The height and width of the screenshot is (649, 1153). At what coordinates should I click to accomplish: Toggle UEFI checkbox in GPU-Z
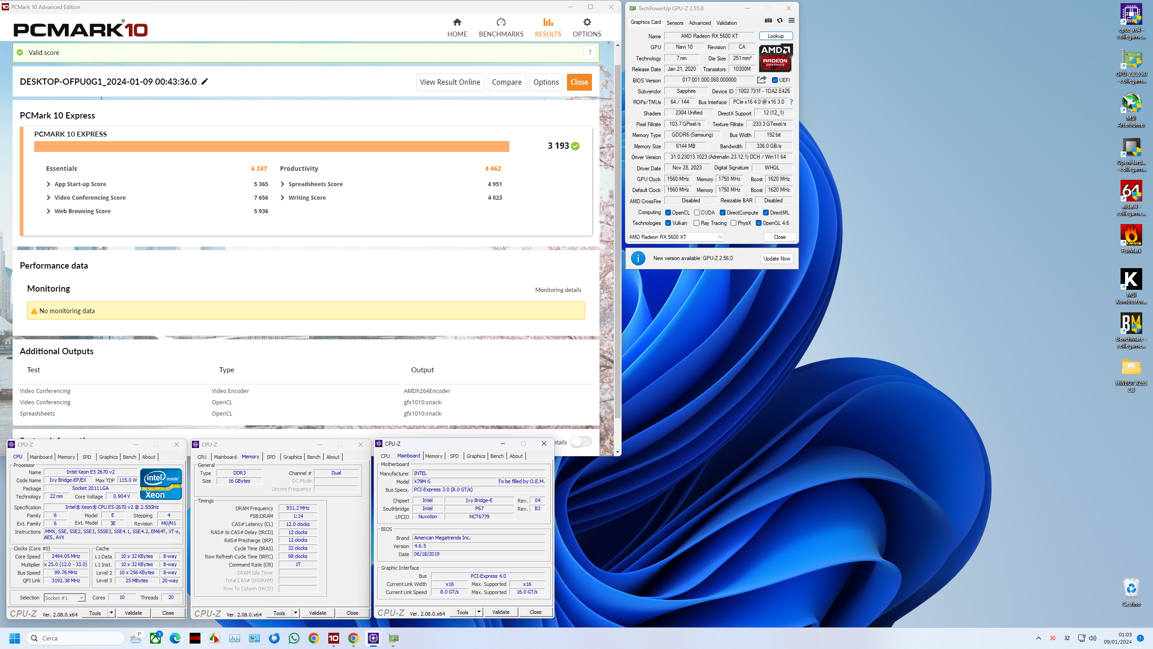coord(775,80)
